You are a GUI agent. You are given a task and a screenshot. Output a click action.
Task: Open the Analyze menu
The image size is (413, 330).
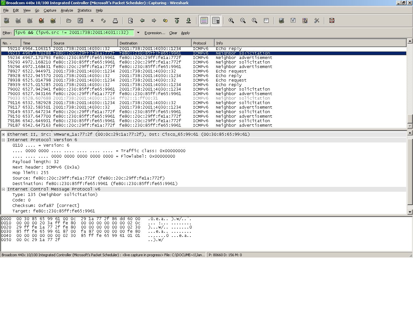(67, 10)
